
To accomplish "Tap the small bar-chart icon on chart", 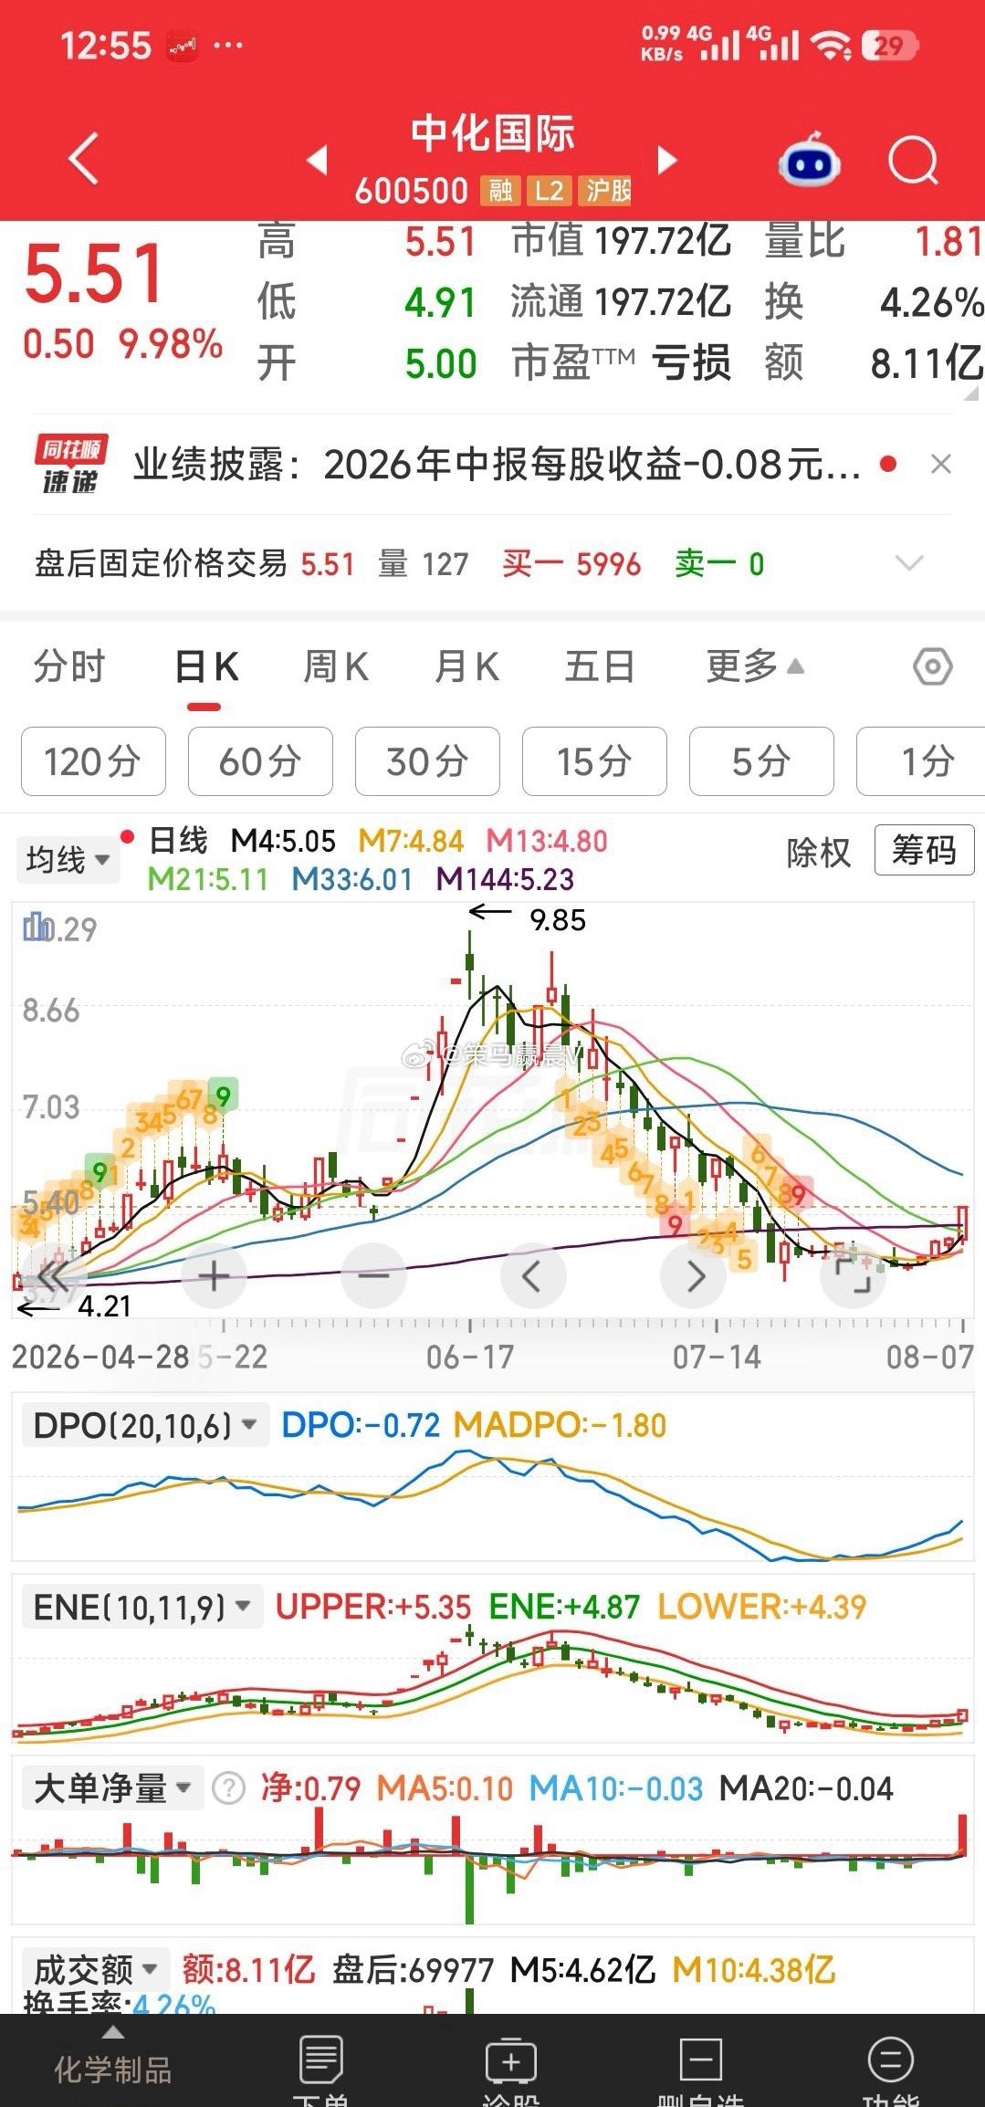I will (37, 927).
